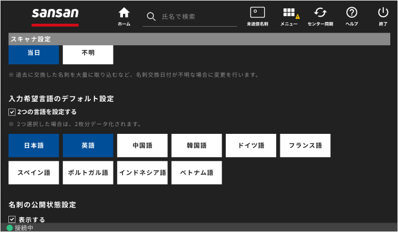
Task: Choose フランス語 language
Action: [x=305, y=145]
